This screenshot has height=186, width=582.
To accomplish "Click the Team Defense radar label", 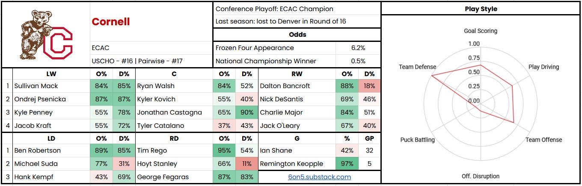I will (x=417, y=67).
